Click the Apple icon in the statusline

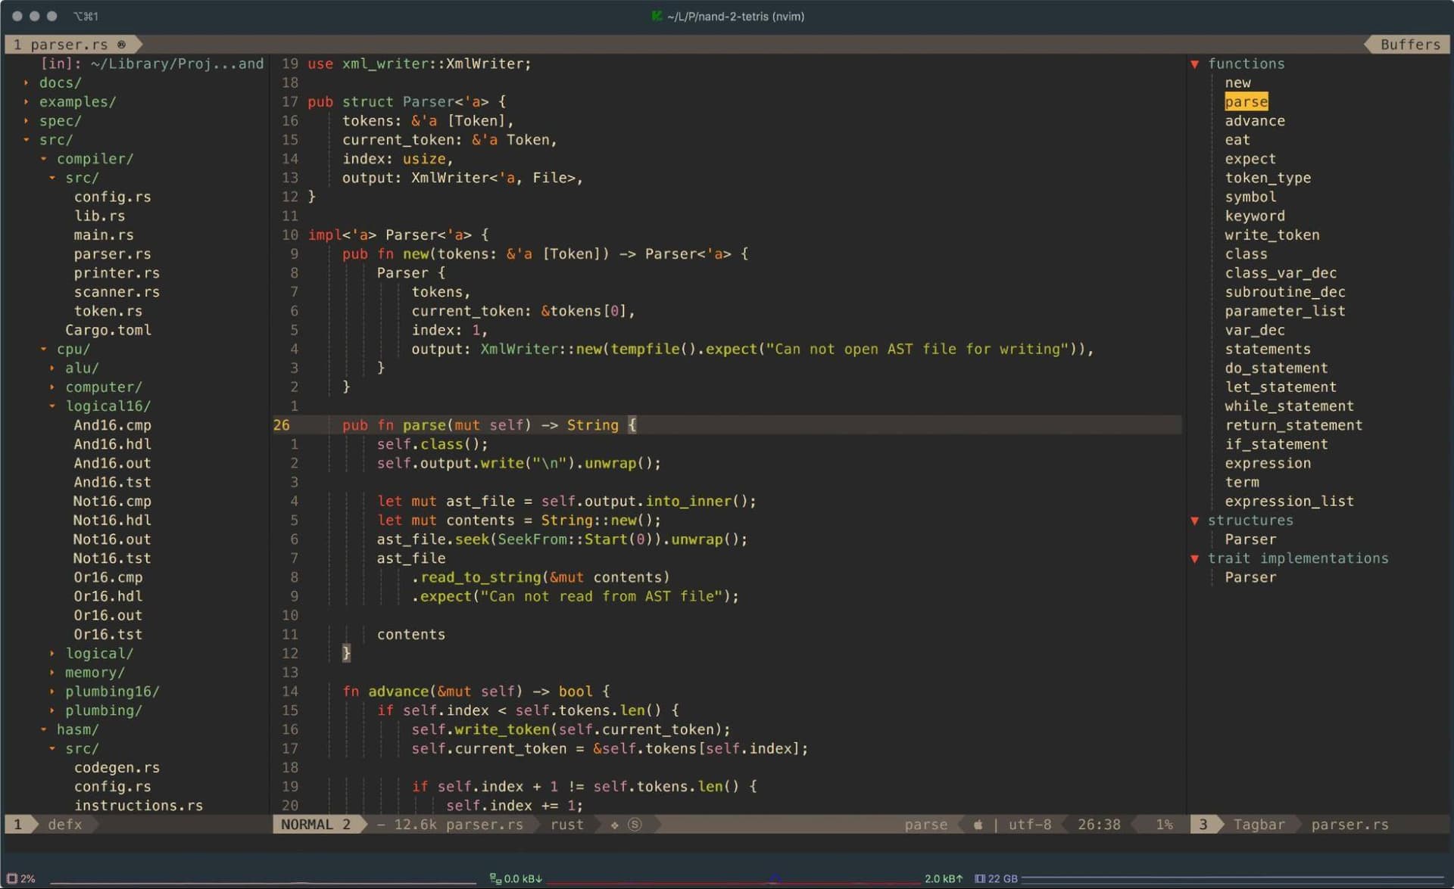click(978, 825)
